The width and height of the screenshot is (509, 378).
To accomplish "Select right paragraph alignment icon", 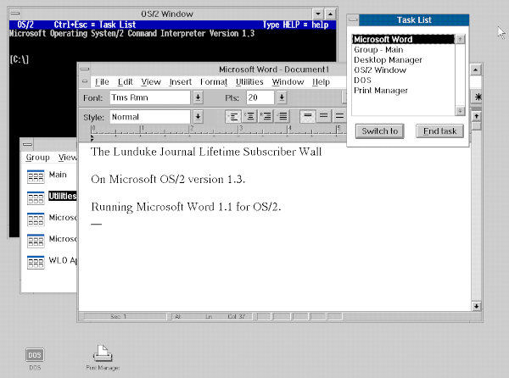I will (266, 116).
